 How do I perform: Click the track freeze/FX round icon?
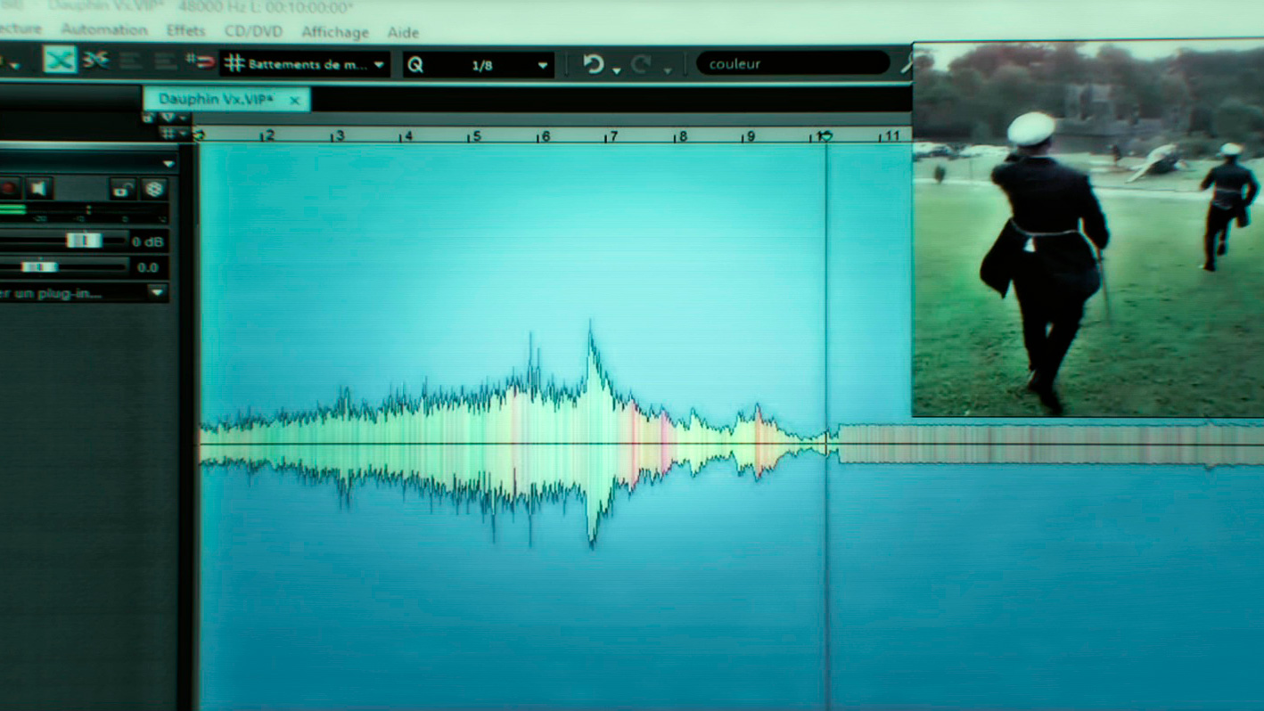[x=154, y=188]
